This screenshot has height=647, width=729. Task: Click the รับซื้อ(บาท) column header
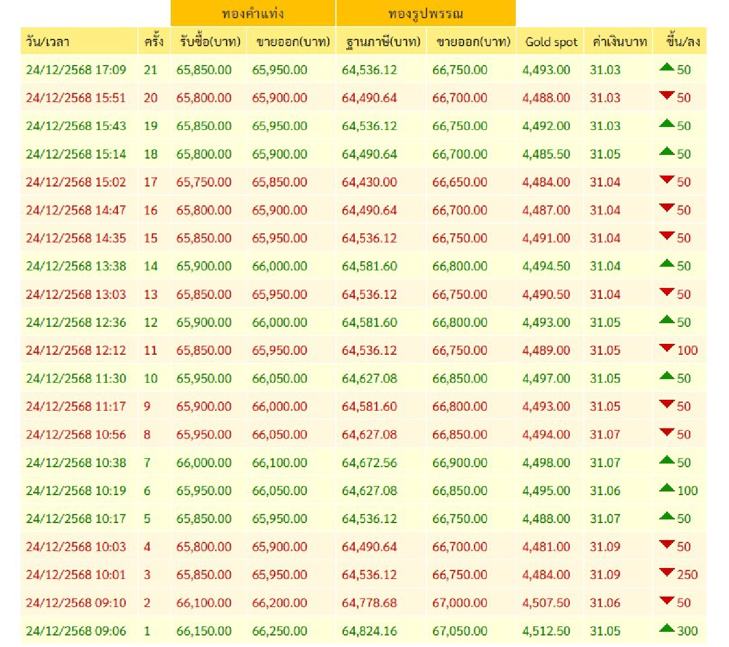click(210, 42)
